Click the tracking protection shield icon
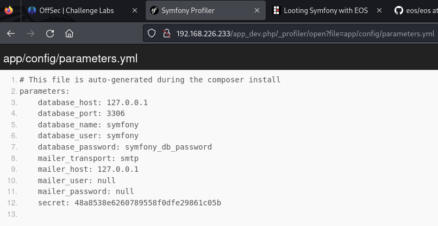The height and width of the screenshot is (226, 438). 152,34
